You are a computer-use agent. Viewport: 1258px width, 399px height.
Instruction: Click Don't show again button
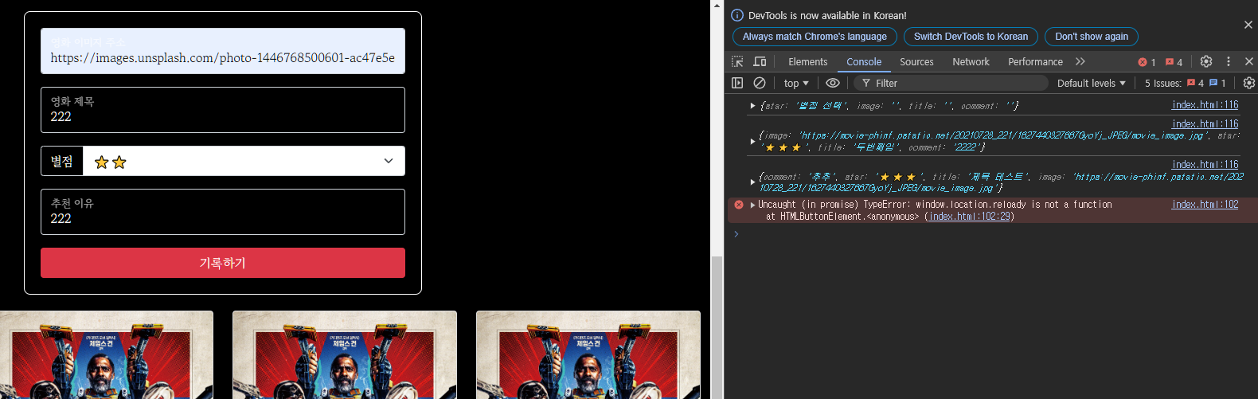[1092, 37]
